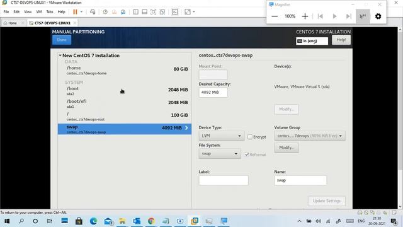Click the Update Settings button
403x227 pixels.
tap(327, 201)
